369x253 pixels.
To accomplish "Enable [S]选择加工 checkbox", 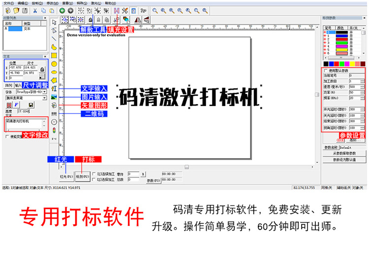I will [94, 179].
